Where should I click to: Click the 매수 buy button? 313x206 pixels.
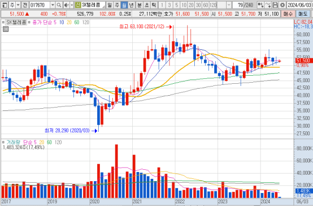point(288,14)
